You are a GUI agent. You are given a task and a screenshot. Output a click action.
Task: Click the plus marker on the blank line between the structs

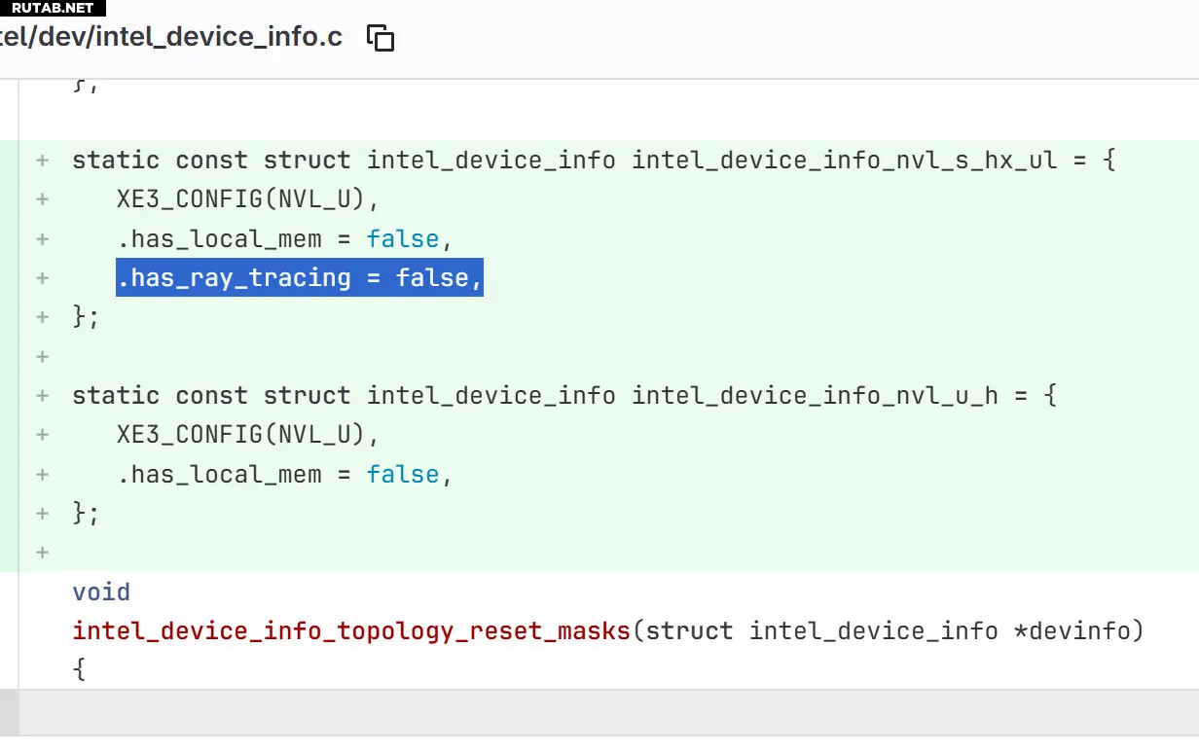click(42, 357)
